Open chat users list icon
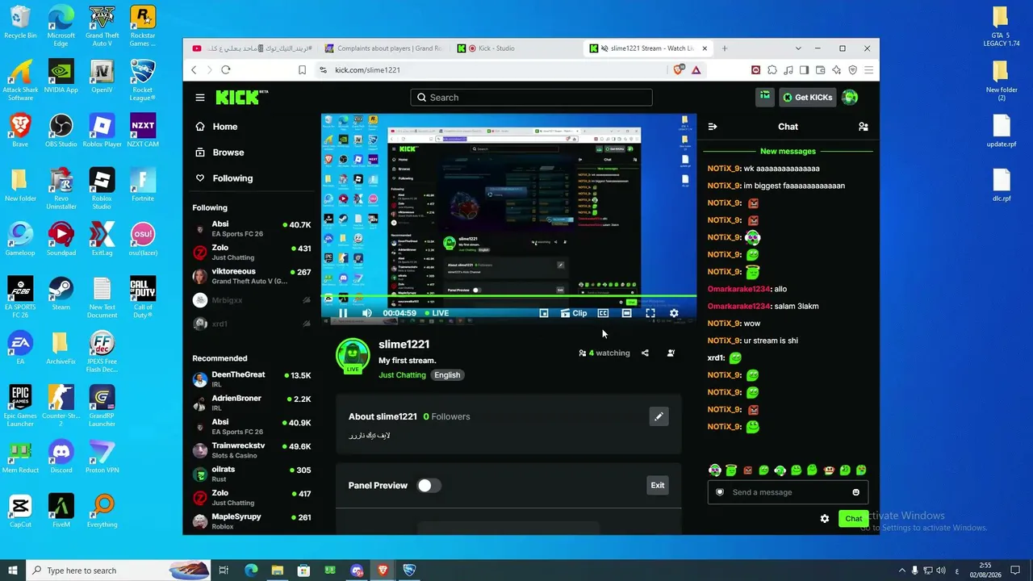 pos(864,127)
